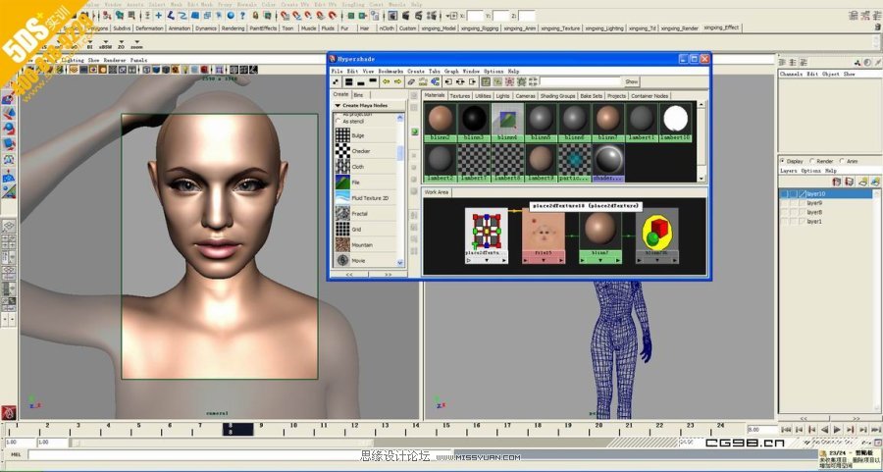This screenshot has width=883, height=472.
Task: Choose the As stencil radio option
Action: 338,121
